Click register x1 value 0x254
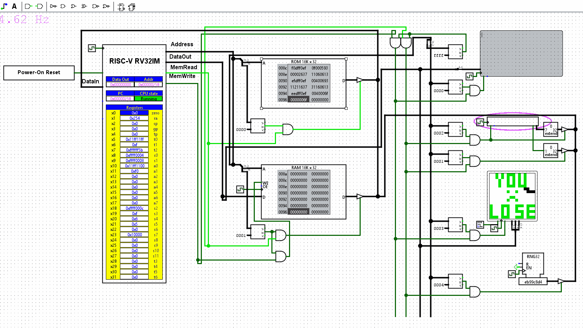583x328 pixels. point(134,118)
